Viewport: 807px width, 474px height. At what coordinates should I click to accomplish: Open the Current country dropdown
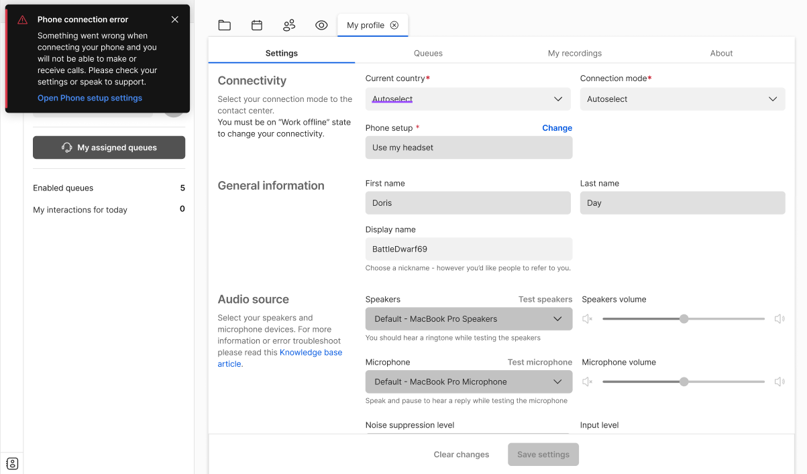click(x=468, y=99)
